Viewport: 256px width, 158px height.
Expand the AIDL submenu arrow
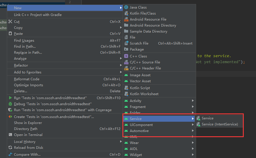tap(193, 149)
